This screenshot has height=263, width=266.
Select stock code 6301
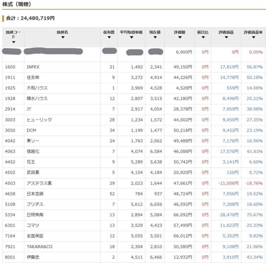(x=10, y=226)
